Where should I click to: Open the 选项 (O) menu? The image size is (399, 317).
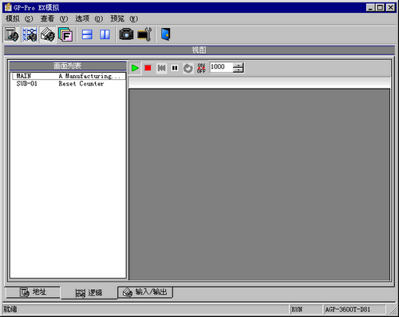coord(89,18)
